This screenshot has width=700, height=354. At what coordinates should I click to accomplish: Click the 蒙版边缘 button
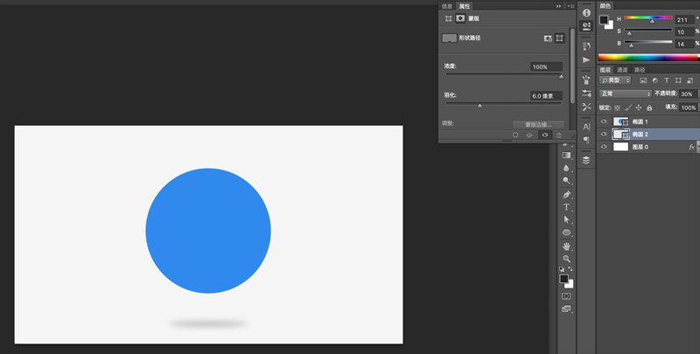tap(538, 124)
